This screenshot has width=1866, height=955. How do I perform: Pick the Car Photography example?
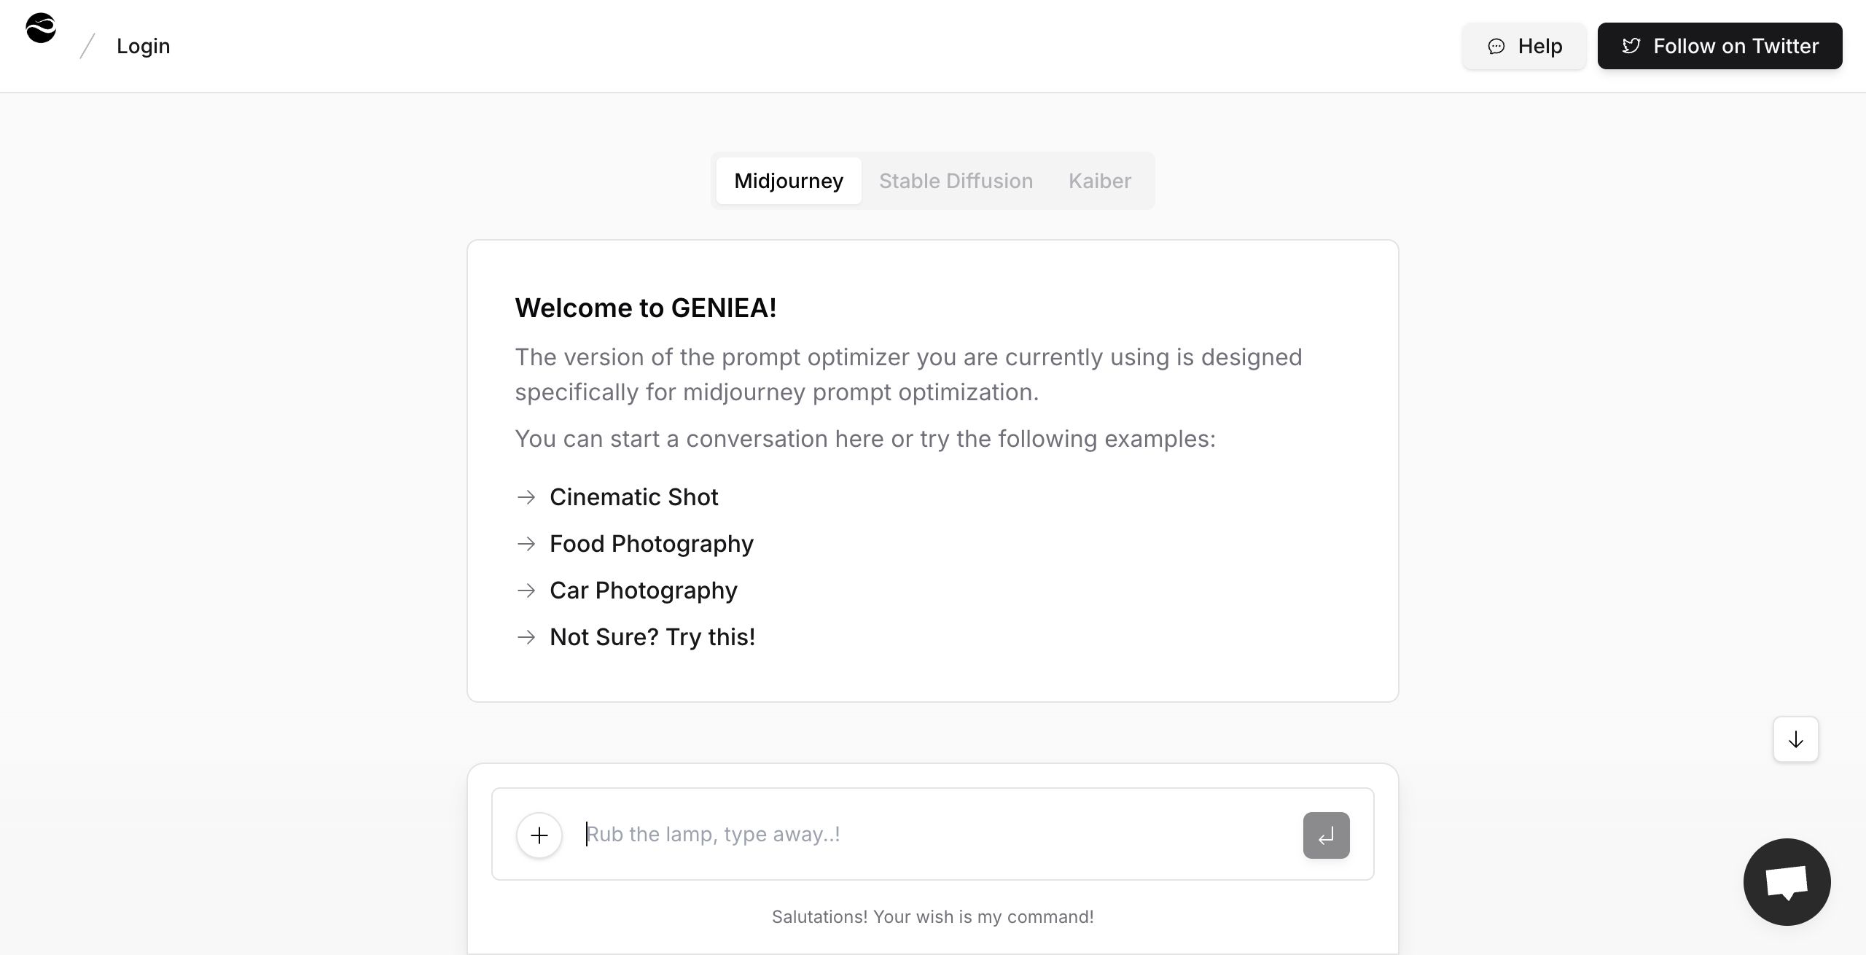pyautogui.click(x=643, y=590)
